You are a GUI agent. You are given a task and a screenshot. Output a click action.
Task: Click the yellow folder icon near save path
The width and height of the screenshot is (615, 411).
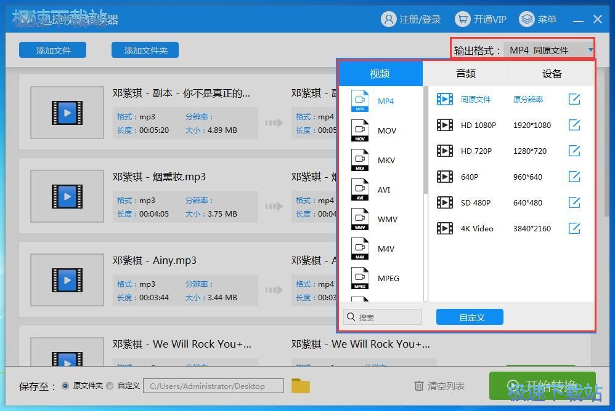pyautogui.click(x=300, y=386)
